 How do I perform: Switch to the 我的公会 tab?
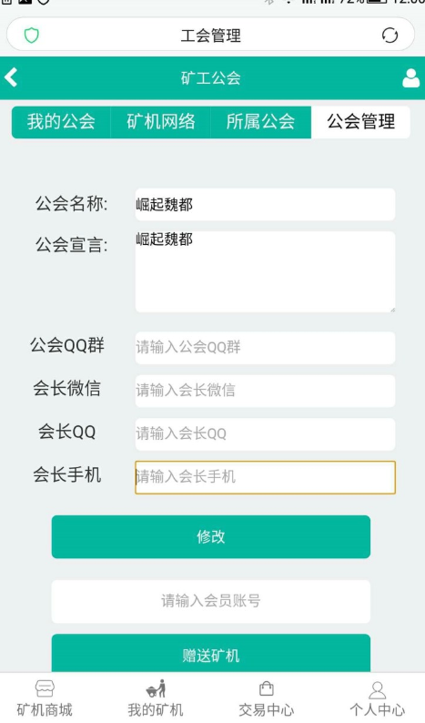(x=61, y=122)
